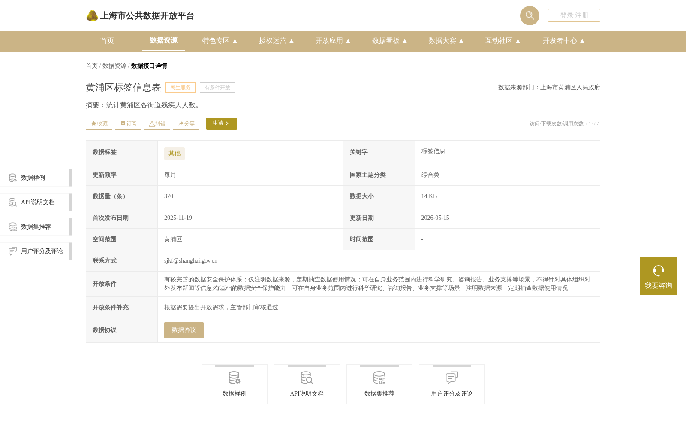Screen dimensions: 686x429
Task: Click the 纠错 warning triangle button
Action: click(x=157, y=124)
